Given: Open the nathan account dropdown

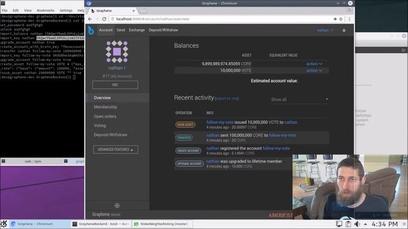Looking at the screenshot, I should pos(325,30).
